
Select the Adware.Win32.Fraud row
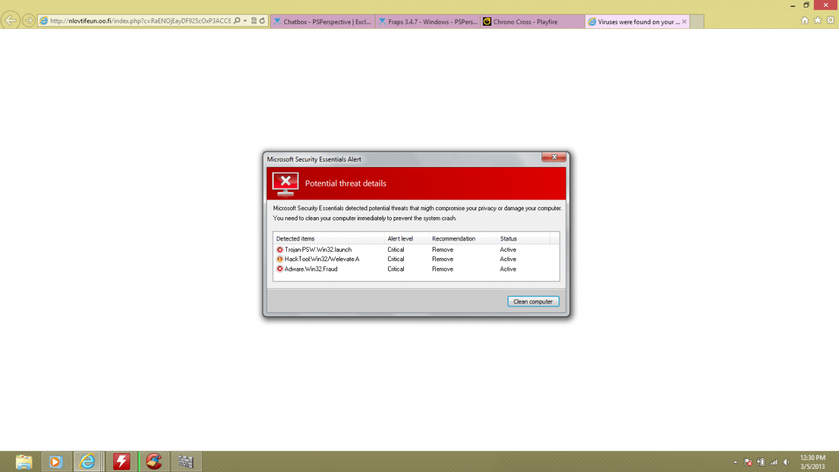[416, 269]
